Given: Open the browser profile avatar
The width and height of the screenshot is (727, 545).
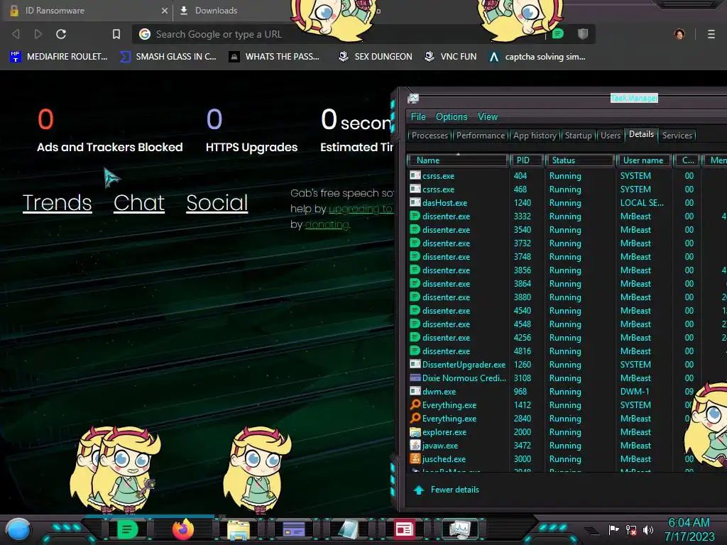Looking at the screenshot, I should (679, 34).
